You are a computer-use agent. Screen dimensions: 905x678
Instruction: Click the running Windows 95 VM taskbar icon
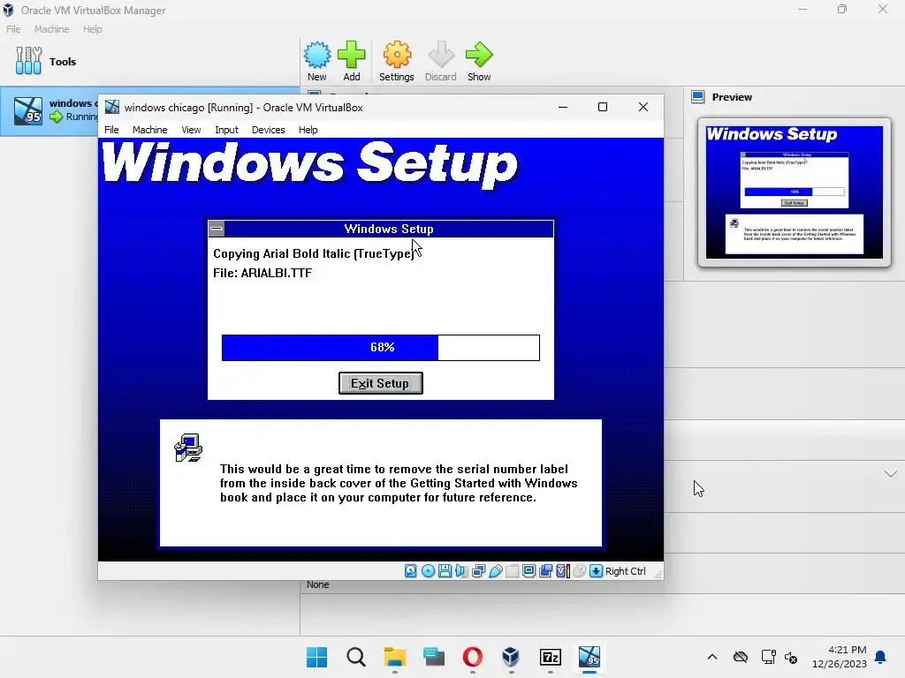pos(589,657)
